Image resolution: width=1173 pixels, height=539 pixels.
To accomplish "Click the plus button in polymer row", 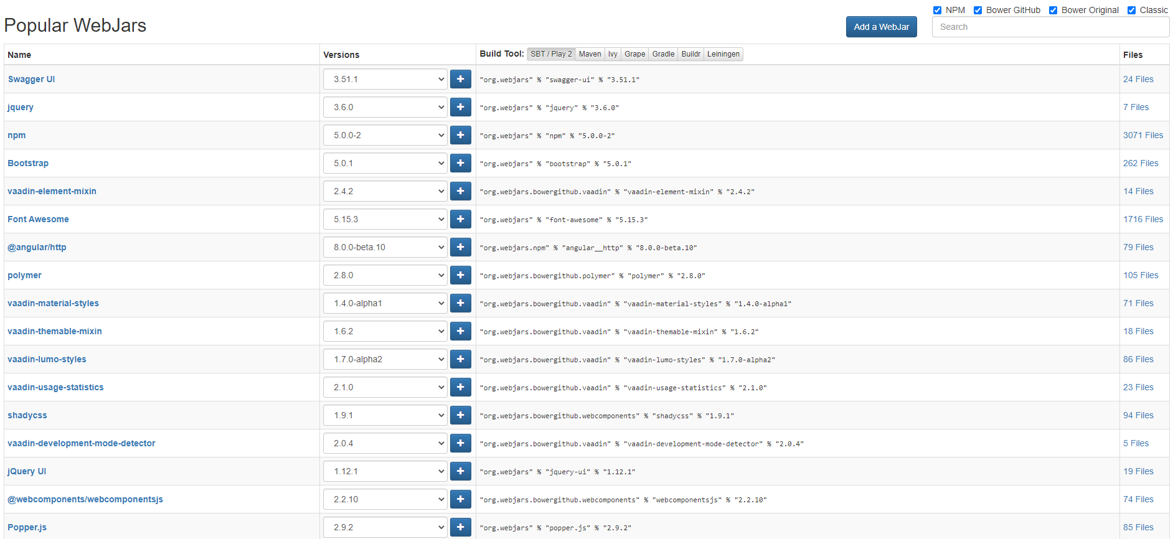I will pos(460,275).
